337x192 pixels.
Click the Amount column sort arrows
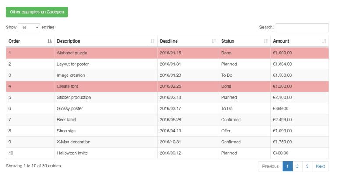click(324, 41)
